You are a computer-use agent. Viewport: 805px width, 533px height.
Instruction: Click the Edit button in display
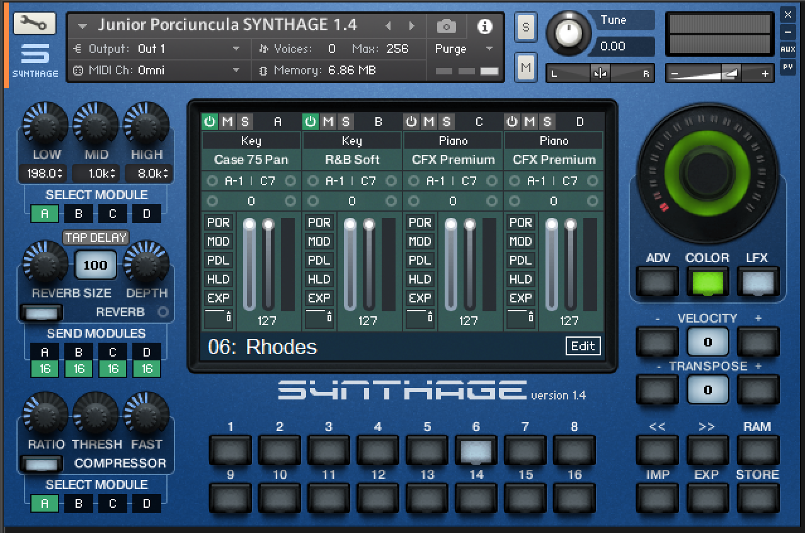[x=583, y=346]
